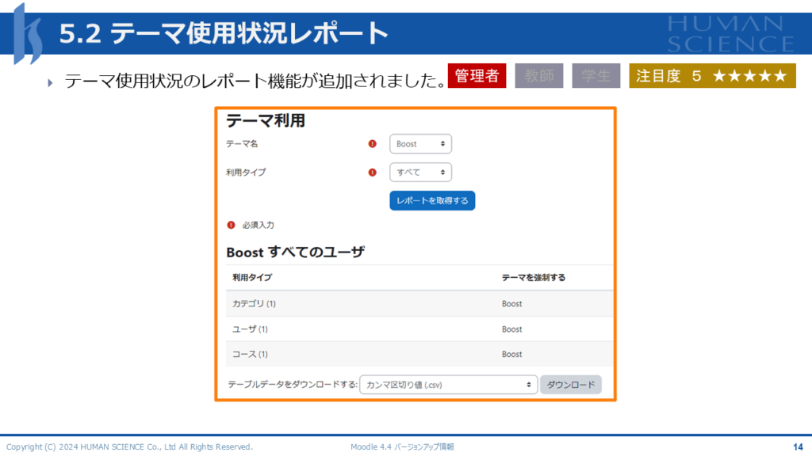Click the テーブルデータをダウンロードする label
Viewport: 812px width, 456px height.
[x=293, y=385]
